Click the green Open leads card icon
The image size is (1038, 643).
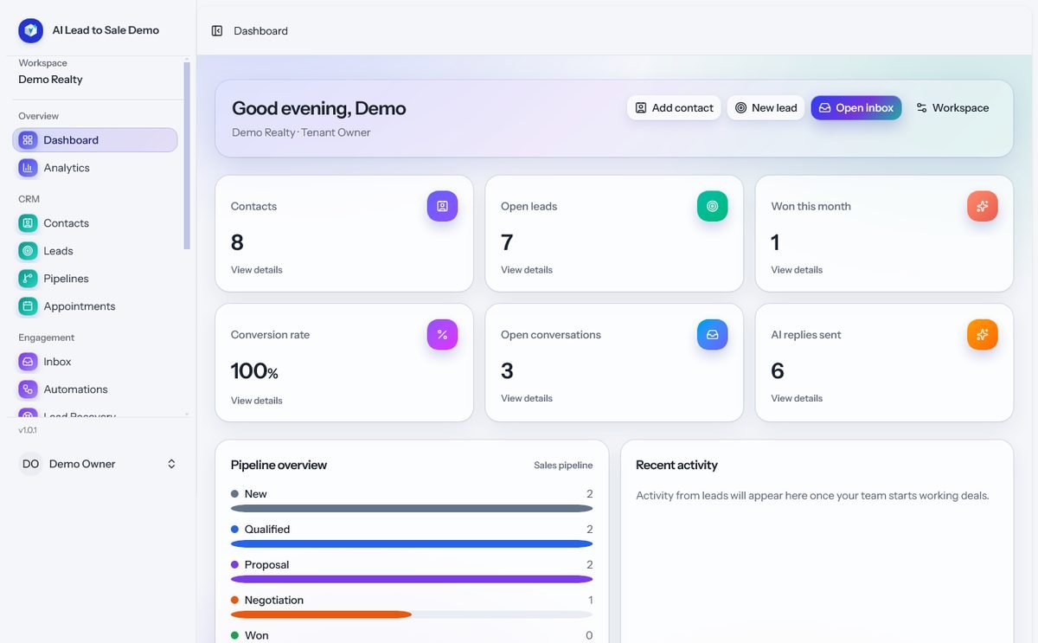tap(712, 206)
